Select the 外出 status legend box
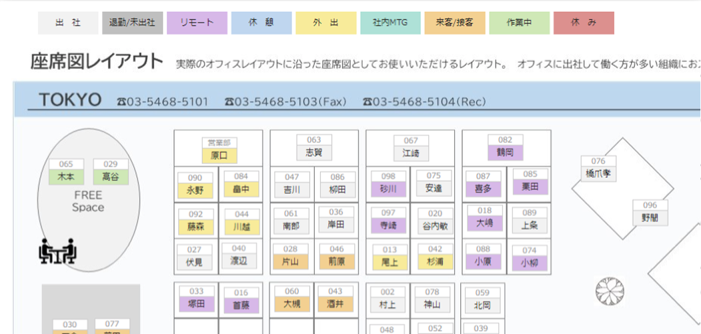The image size is (701, 334). coord(325,23)
